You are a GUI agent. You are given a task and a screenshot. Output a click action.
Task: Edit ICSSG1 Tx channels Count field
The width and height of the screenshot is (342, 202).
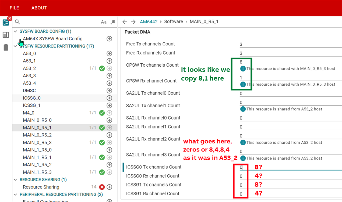291,185
